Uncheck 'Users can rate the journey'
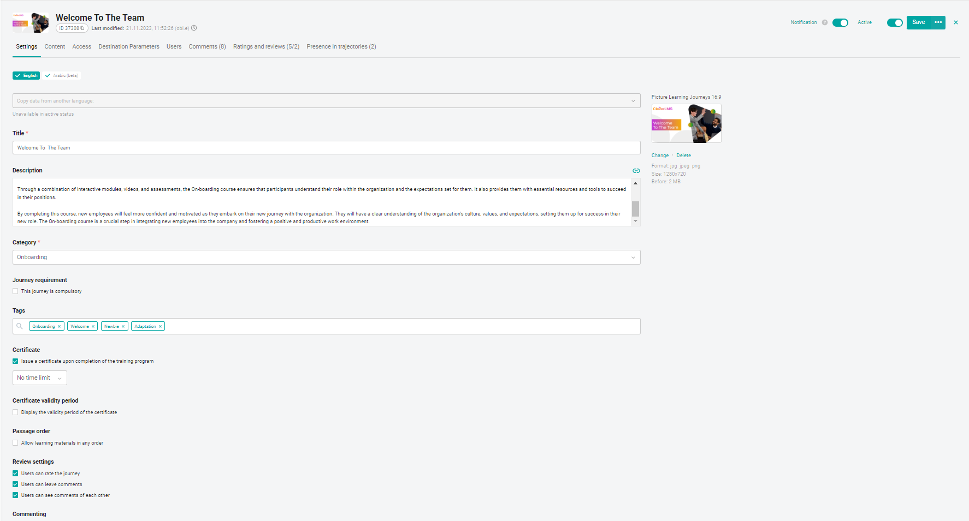The width and height of the screenshot is (969, 521). click(15, 474)
